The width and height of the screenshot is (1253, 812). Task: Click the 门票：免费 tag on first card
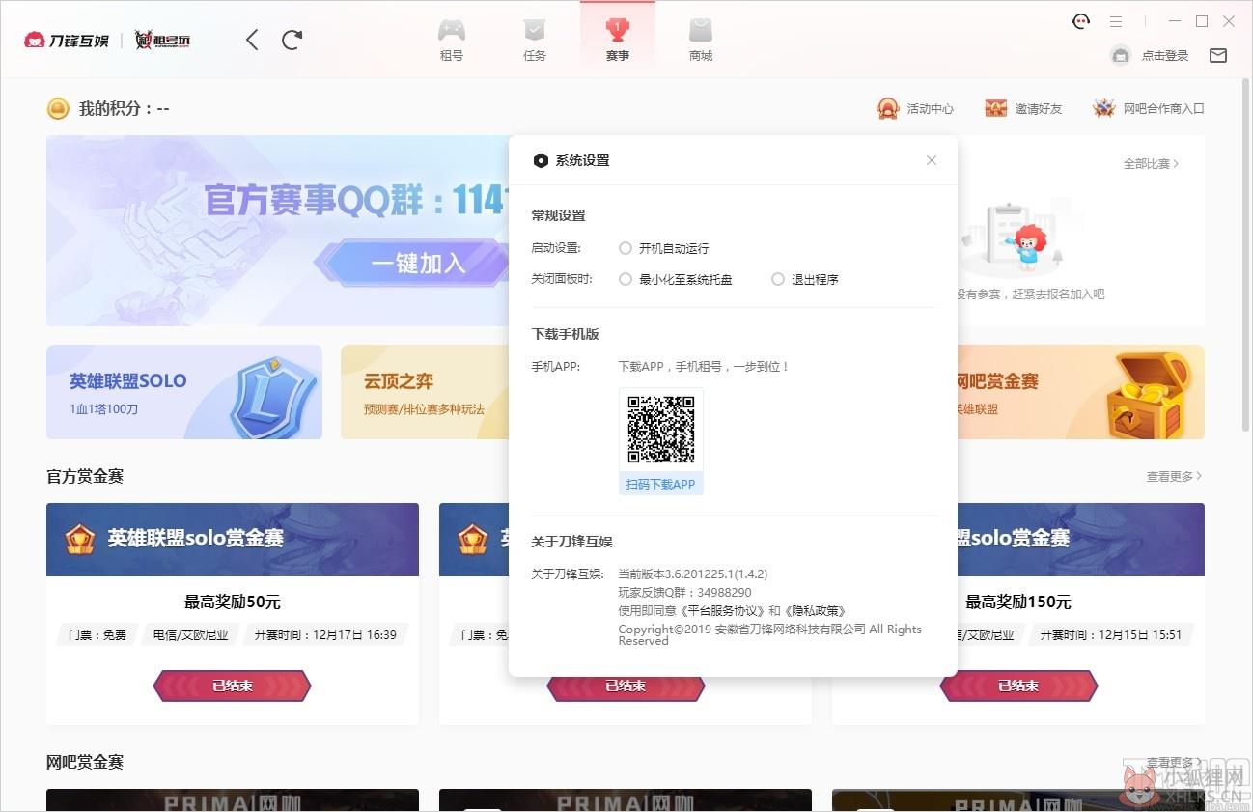[x=97, y=635]
